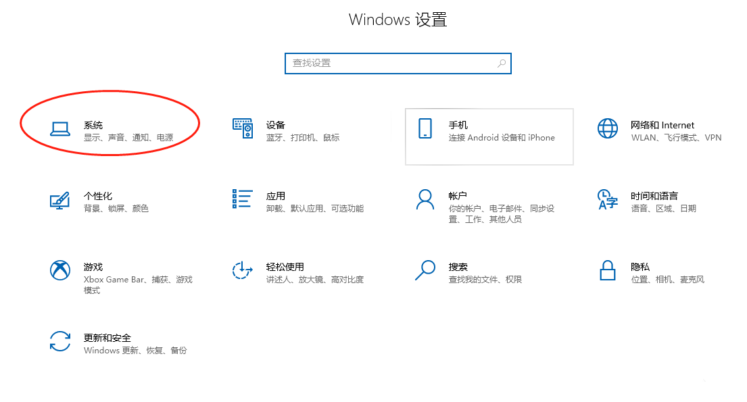
Task: Open the 游戏 category title
Action: click(93, 267)
